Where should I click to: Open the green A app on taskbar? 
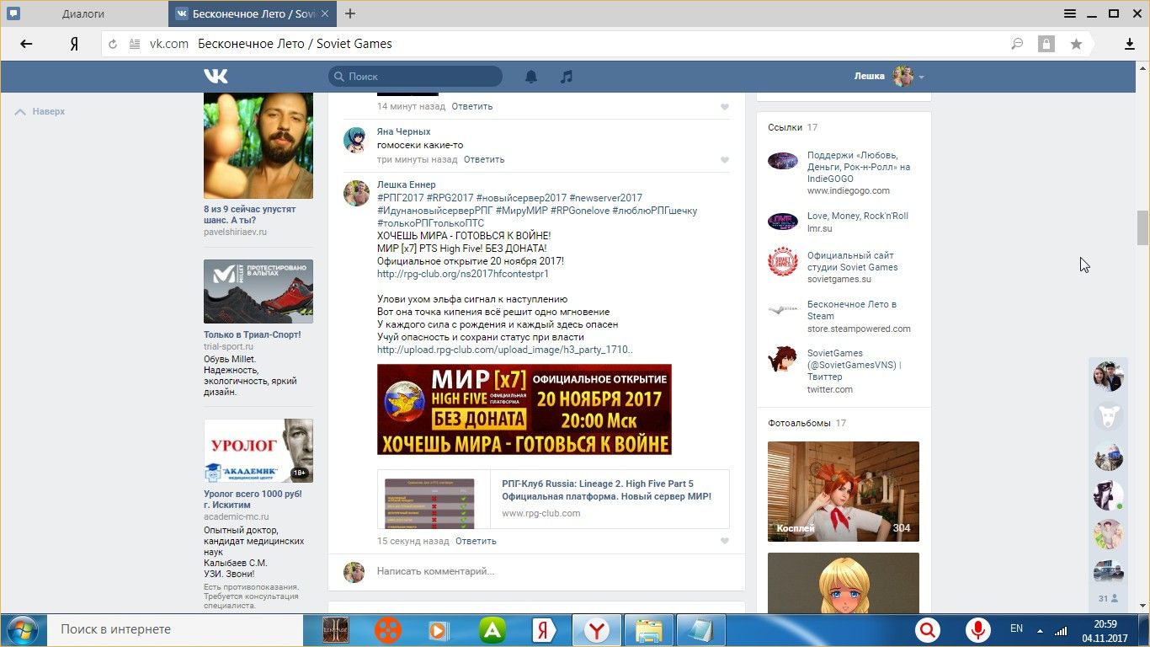tap(492, 630)
